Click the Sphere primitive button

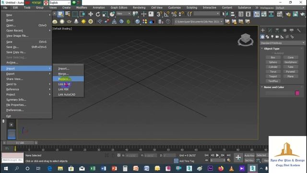coord(273,62)
